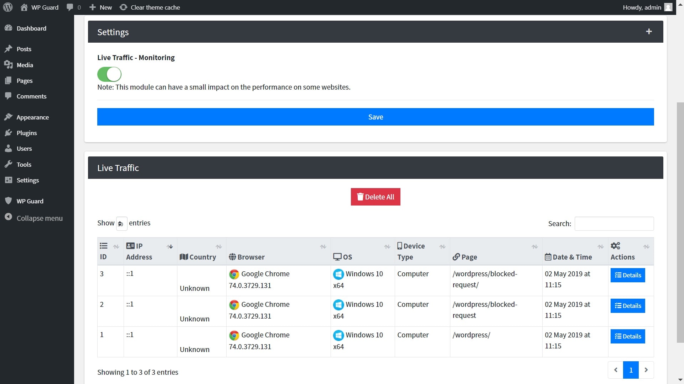Select Clear theme cache in the toolbar

pos(150,7)
